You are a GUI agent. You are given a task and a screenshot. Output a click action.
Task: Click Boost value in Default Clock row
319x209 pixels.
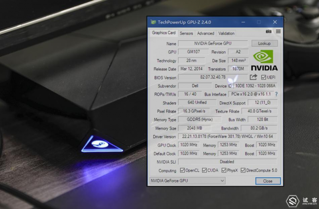click(267, 153)
